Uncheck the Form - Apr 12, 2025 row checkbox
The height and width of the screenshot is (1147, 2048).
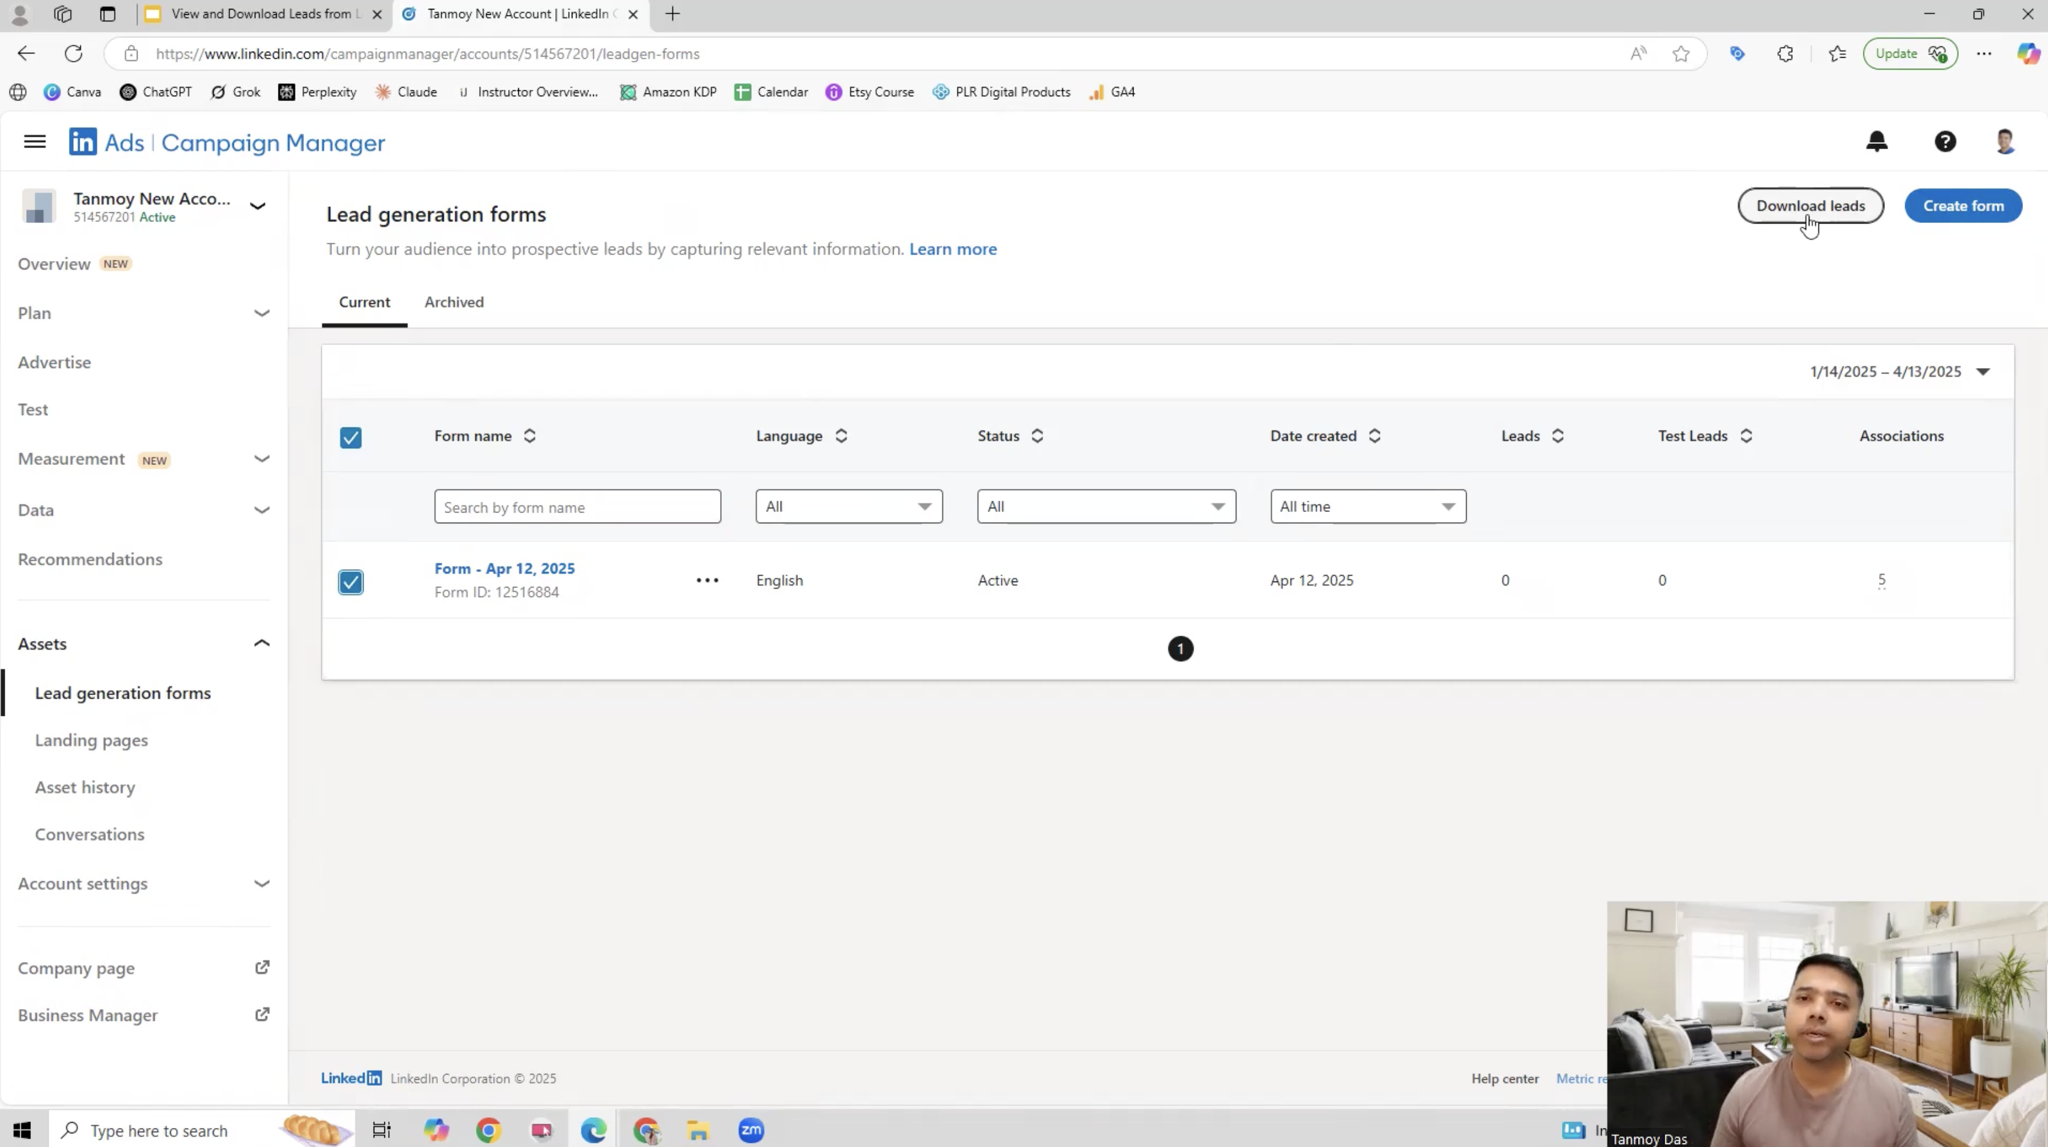click(x=350, y=582)
